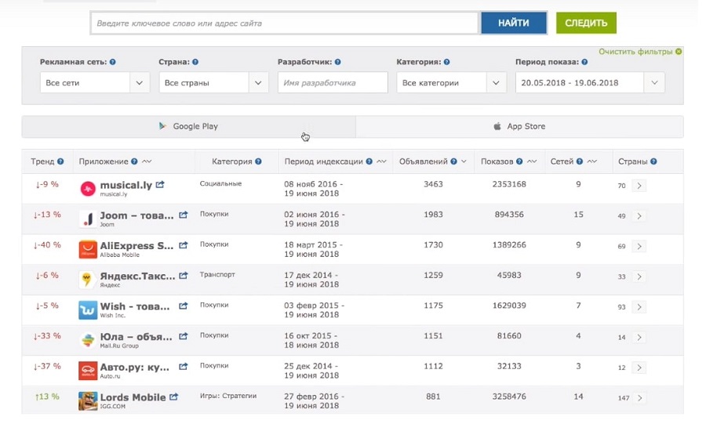Open the Joom app name link
Image resolution: width=706 pixels, height=427 pixels.
(x=136, y=215)
